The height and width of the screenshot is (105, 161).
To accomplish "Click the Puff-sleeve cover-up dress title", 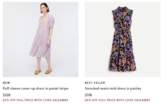I will (x=35, y=88).
